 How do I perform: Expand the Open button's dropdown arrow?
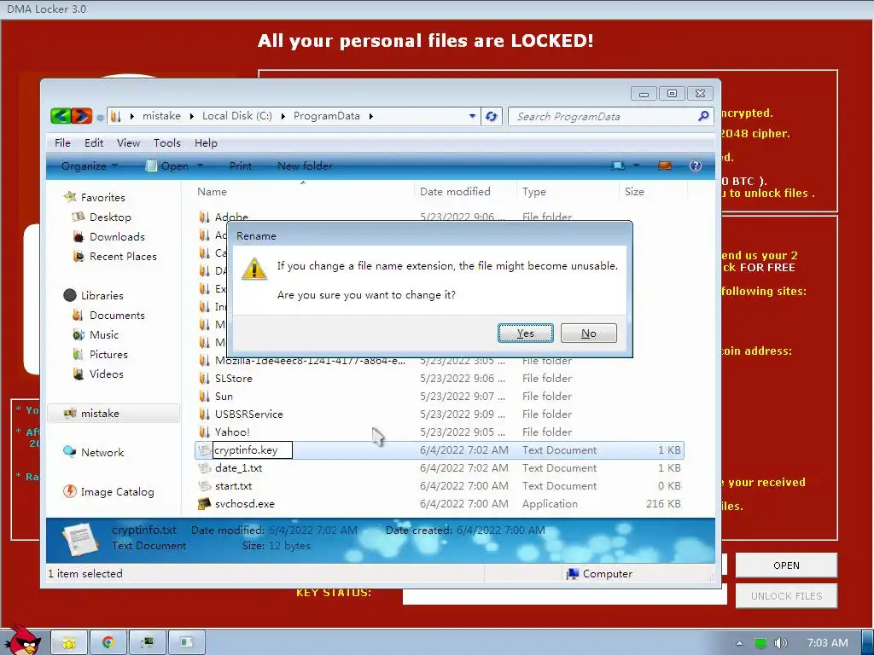click(200, 166)
